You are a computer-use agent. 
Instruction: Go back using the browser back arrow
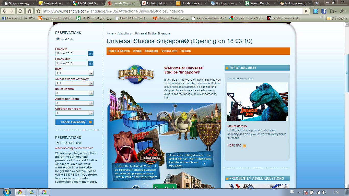[5, 11]
